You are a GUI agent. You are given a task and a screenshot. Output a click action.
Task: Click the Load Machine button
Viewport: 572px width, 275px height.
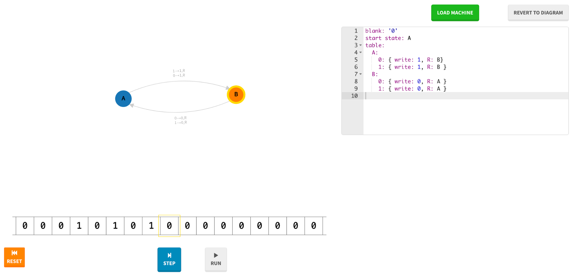pyautogui.click(x=455, y=13)
